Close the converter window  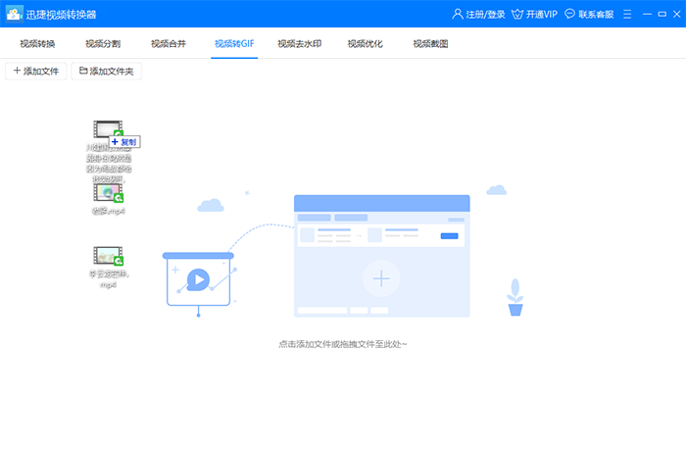(676, 15)
